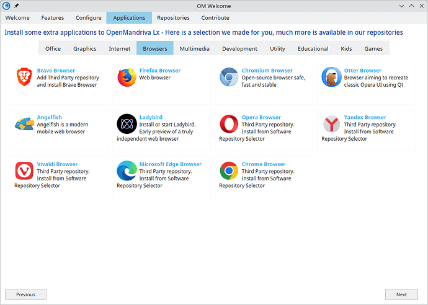Open the Contribute tab
Viewport: 428px width, 305px height.
[x=215, y=18]
